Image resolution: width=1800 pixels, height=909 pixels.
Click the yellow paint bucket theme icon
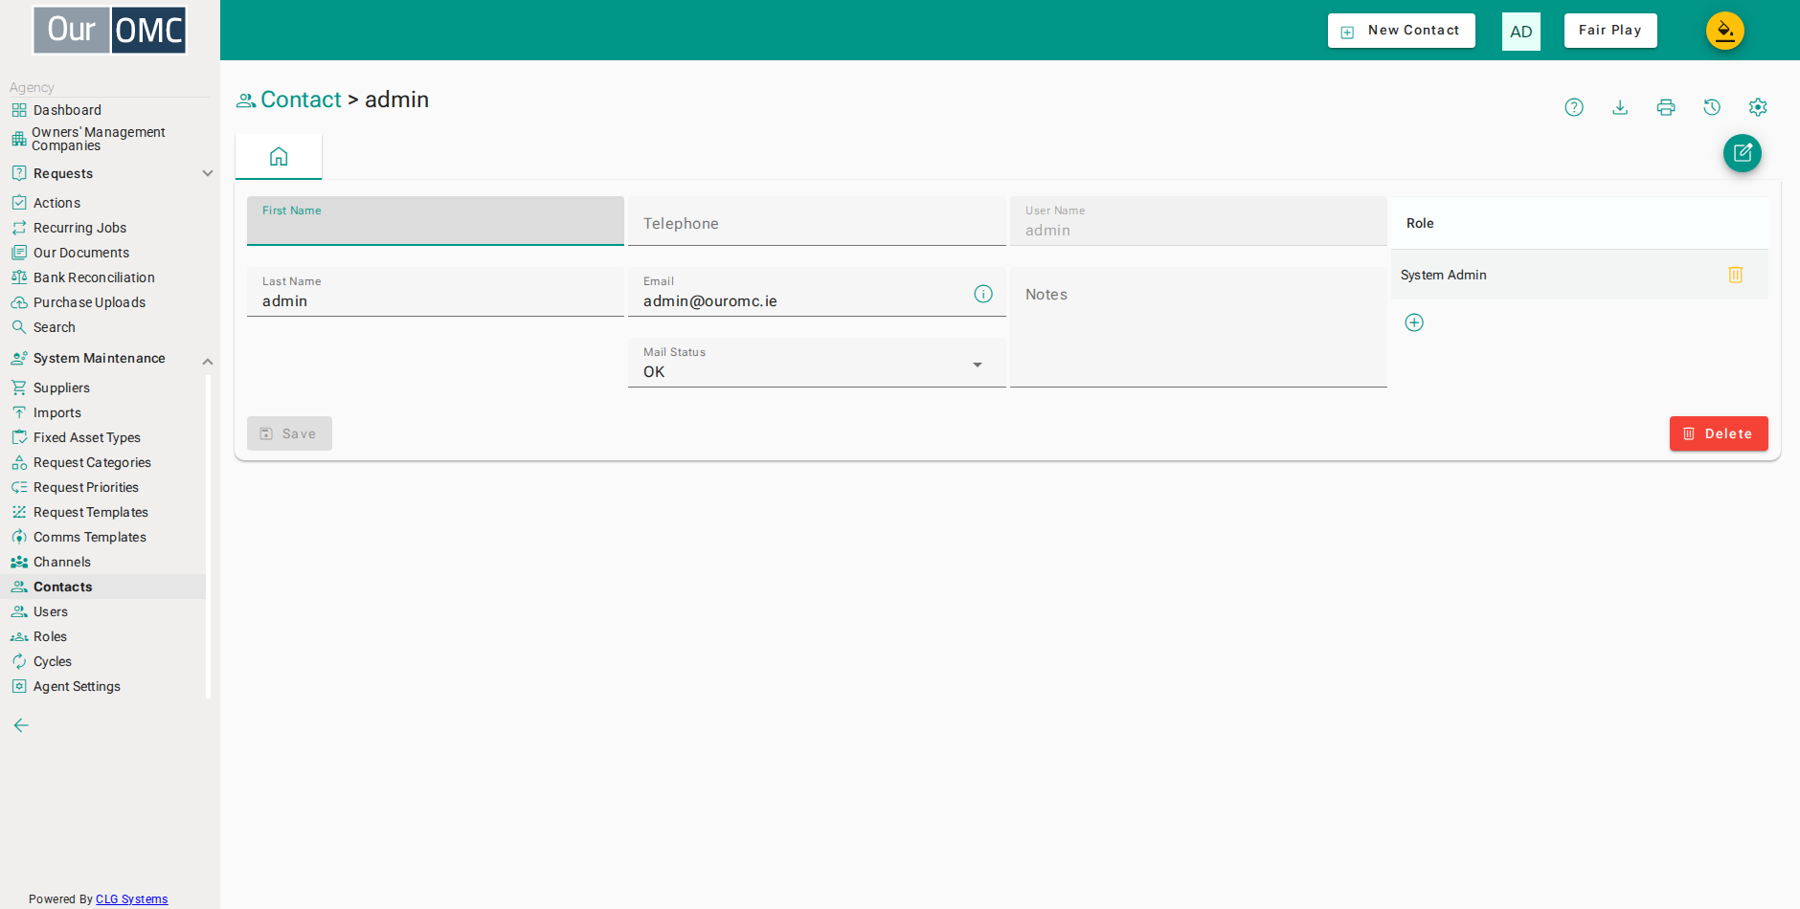pos(1725,31)
